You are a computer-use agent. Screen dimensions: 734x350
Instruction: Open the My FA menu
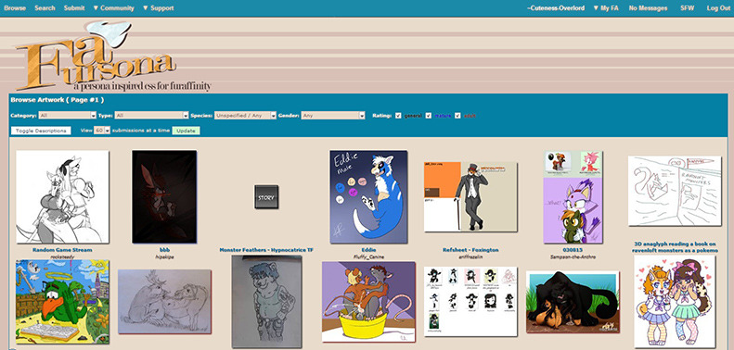pyautogui.click(x=607, y=8)
